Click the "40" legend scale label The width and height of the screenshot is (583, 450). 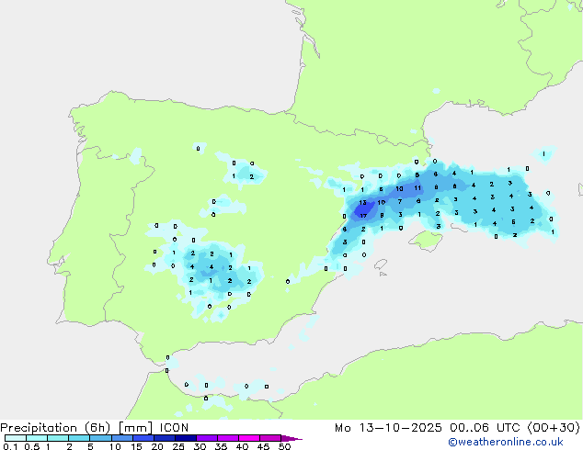coord(242,446)
